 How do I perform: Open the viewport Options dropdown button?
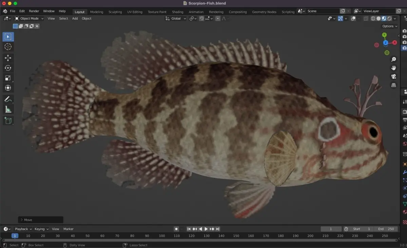click(x=390, y=26)
